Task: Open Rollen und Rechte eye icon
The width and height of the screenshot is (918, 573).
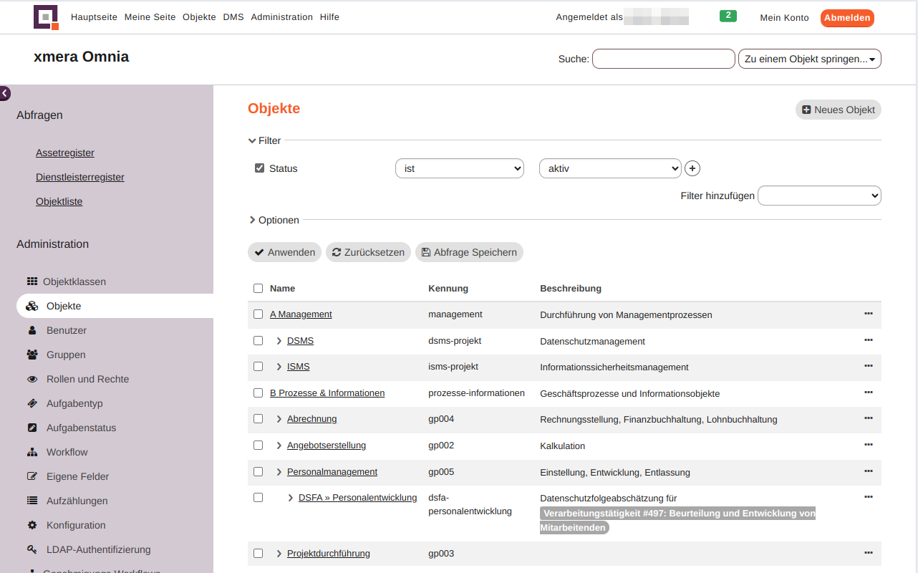Action: [x=32, y=379]
